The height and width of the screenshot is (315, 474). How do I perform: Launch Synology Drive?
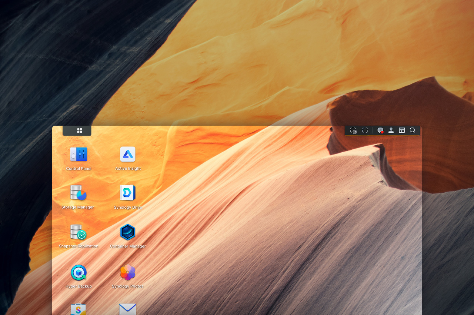coord(128,193)
